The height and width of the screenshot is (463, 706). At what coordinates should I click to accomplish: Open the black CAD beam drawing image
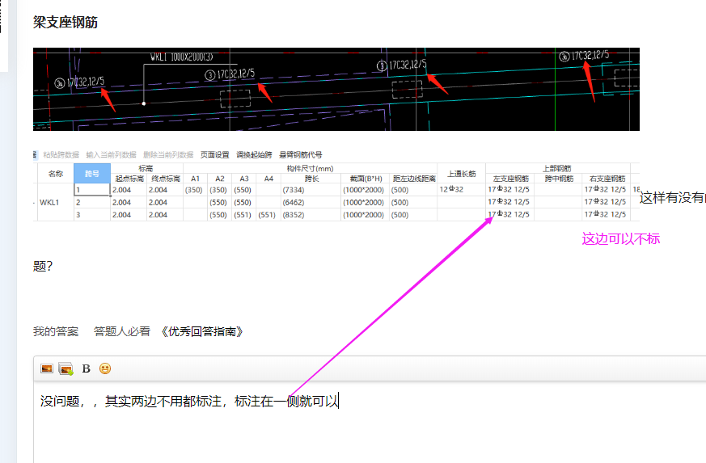[x=336, y=89]
